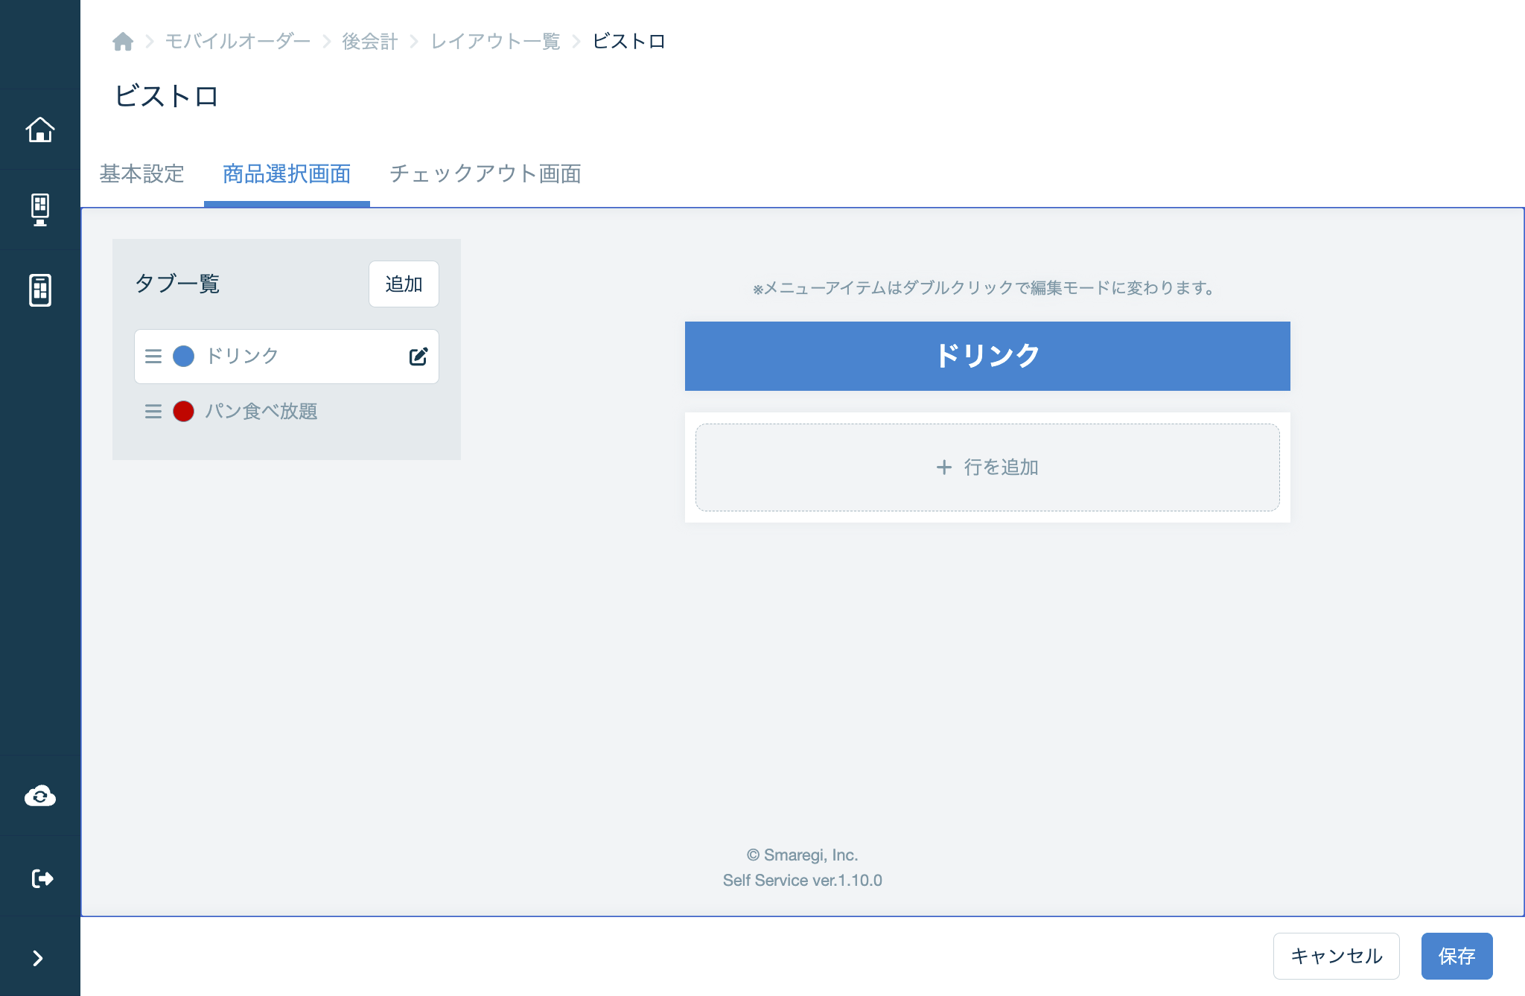Open the kiosk terminal icon in the sidebar
Image resolution: width=1525 pixels, height=996 pixels.
click(40, 209)
